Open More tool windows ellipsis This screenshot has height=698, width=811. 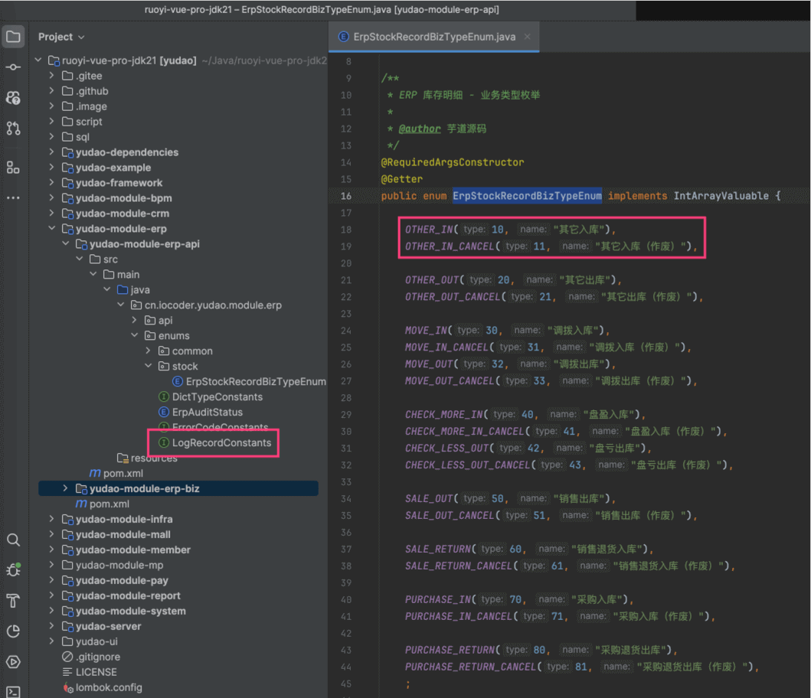coord(13,197)
